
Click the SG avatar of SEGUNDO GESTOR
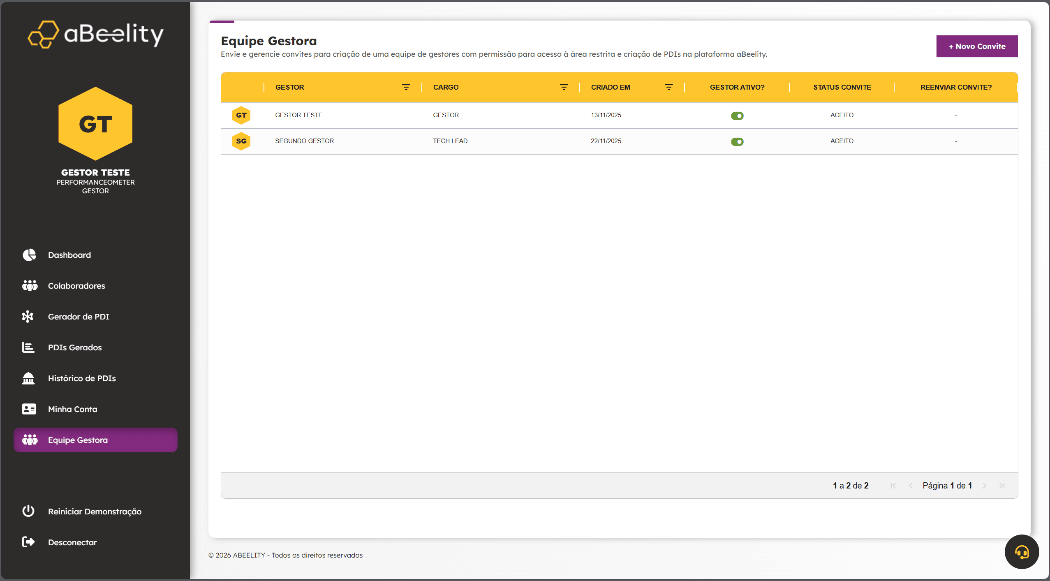coord(241,141)
